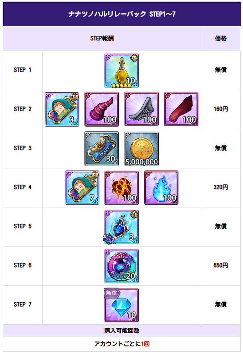Image resolution: width=243 pixels, height=354 pixels.
Task: Click the molten lava rock item icon
Action: 121,187
